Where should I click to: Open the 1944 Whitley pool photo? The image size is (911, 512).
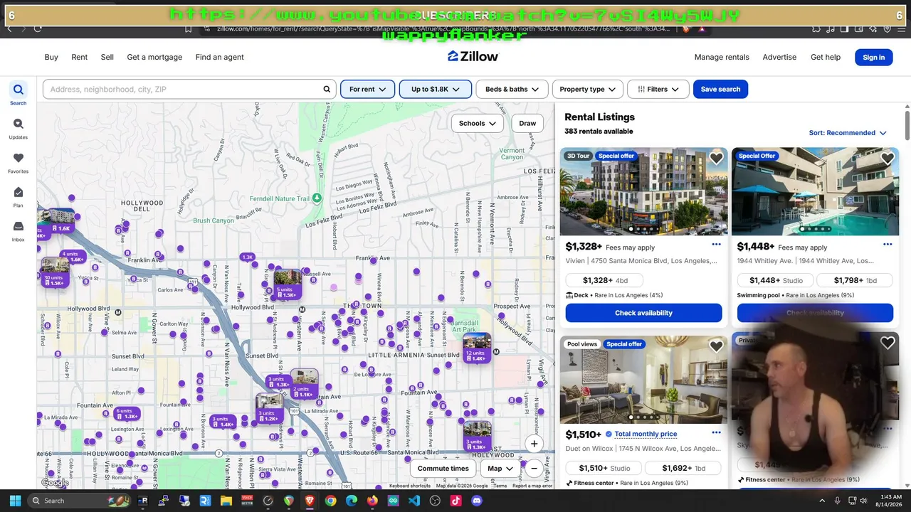[815, 191]
